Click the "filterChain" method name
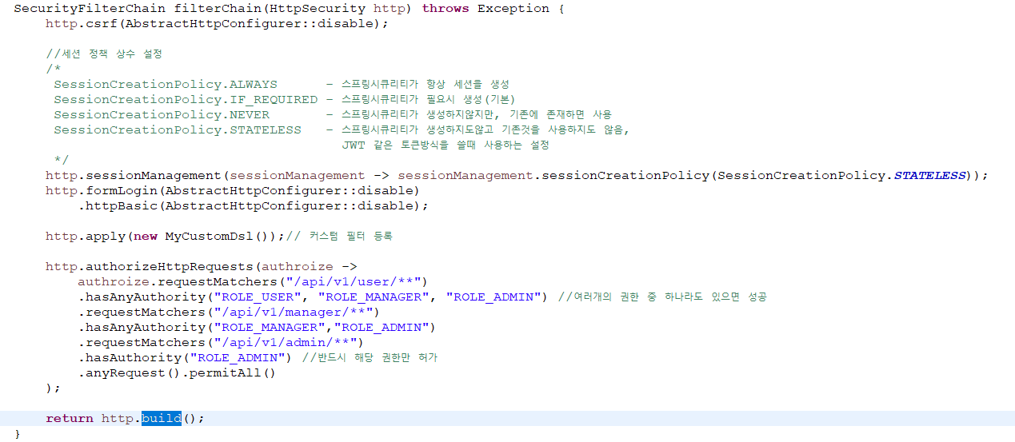The width and height of the screenshot is (1015, 442). click(218, 8)
